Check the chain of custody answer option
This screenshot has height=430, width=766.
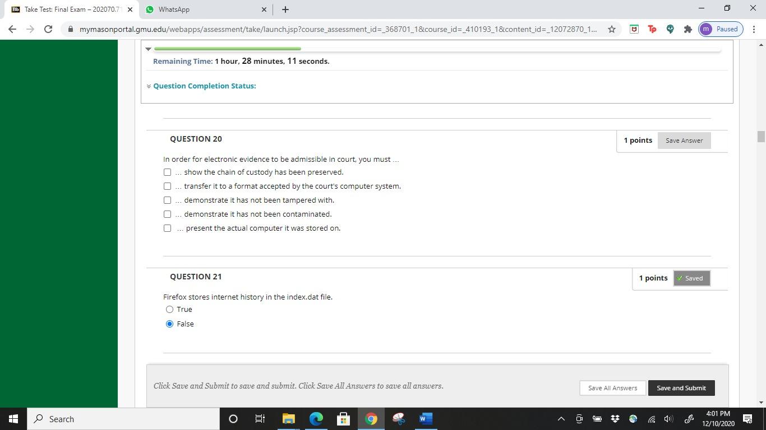pos(167,172)
